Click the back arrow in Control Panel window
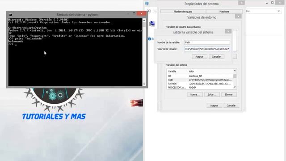Viewport: 286px width, 161px height. [x=149, y=11]
